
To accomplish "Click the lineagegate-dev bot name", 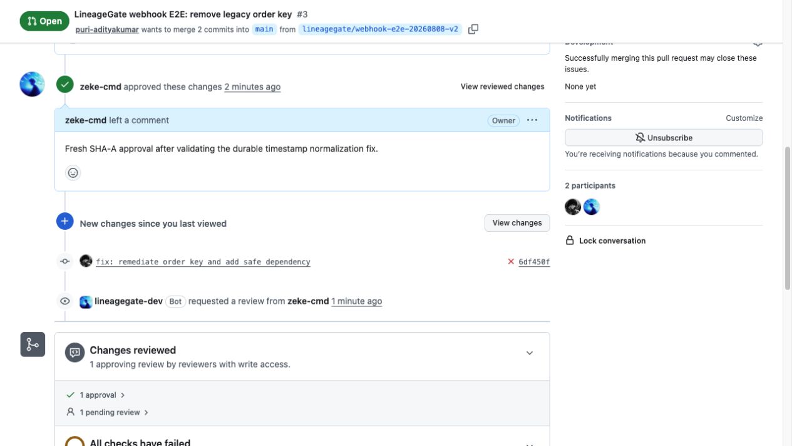I will click(x=128, y=301).
